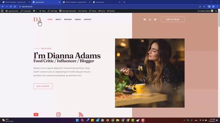Image resolution: width=220 pixels, height=123 pixels.
Task: Open the WordPress logo menu in the admin bar
Action: click(x=2, y=11)
